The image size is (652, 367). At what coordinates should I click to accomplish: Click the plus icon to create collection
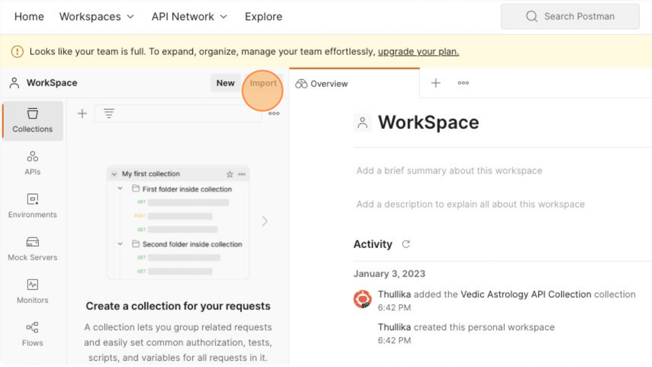point(83,114)
